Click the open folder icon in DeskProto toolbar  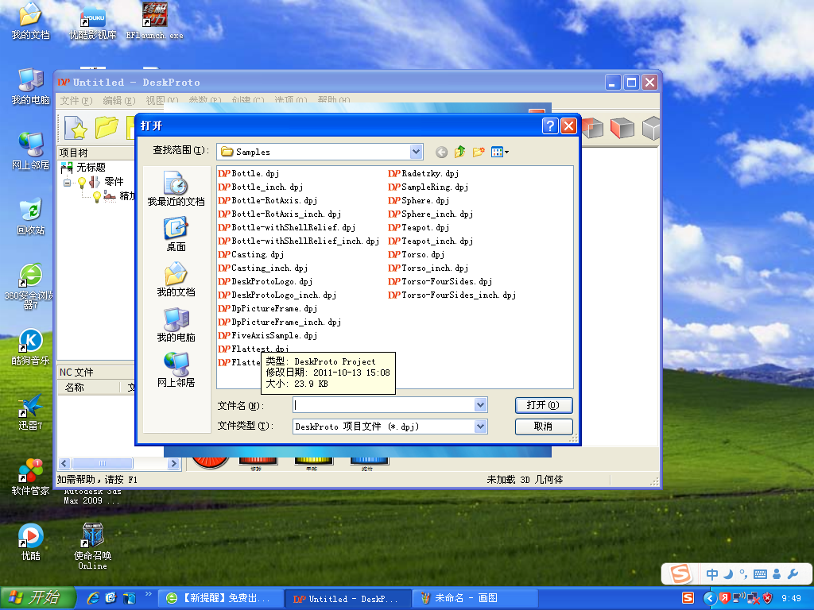[107, 128]
